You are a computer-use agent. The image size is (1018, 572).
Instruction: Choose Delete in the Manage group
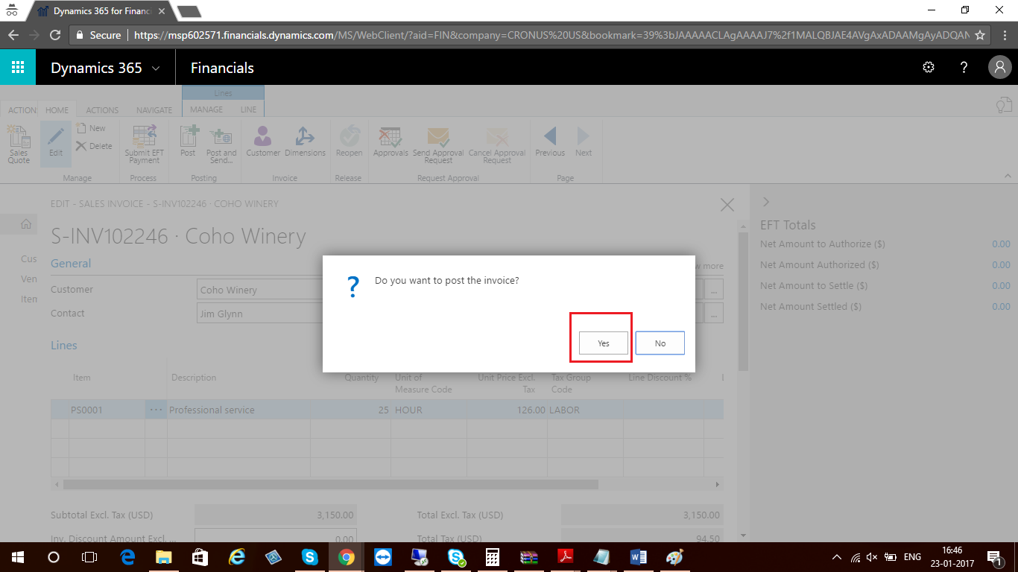(95, 146)
